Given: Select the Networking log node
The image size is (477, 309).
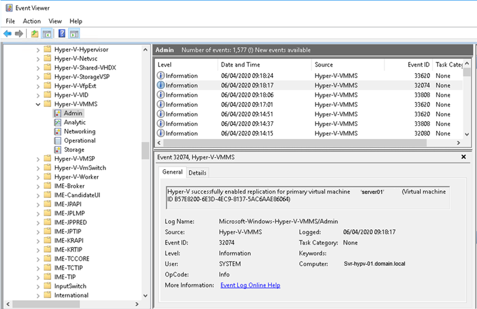Looking at the screenshot, I should [79, 131].
